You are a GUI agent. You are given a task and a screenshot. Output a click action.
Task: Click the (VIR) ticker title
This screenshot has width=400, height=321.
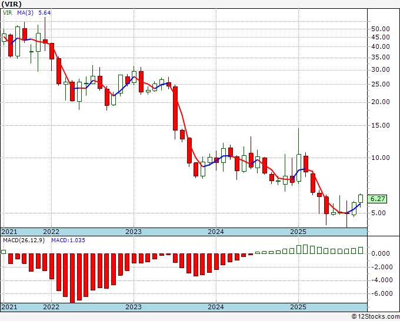(12, 4)
